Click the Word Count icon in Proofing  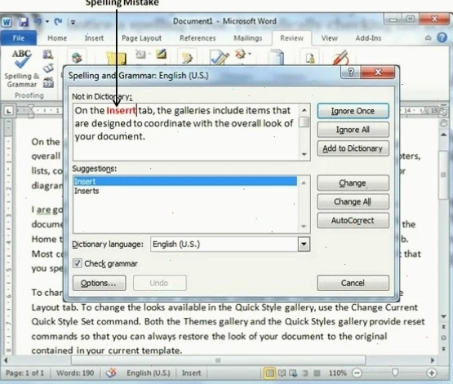48,82
